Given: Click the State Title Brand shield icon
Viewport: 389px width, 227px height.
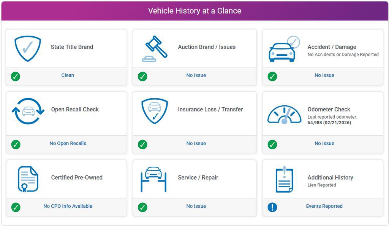Looking at the screenshot, I should point(27,49).
